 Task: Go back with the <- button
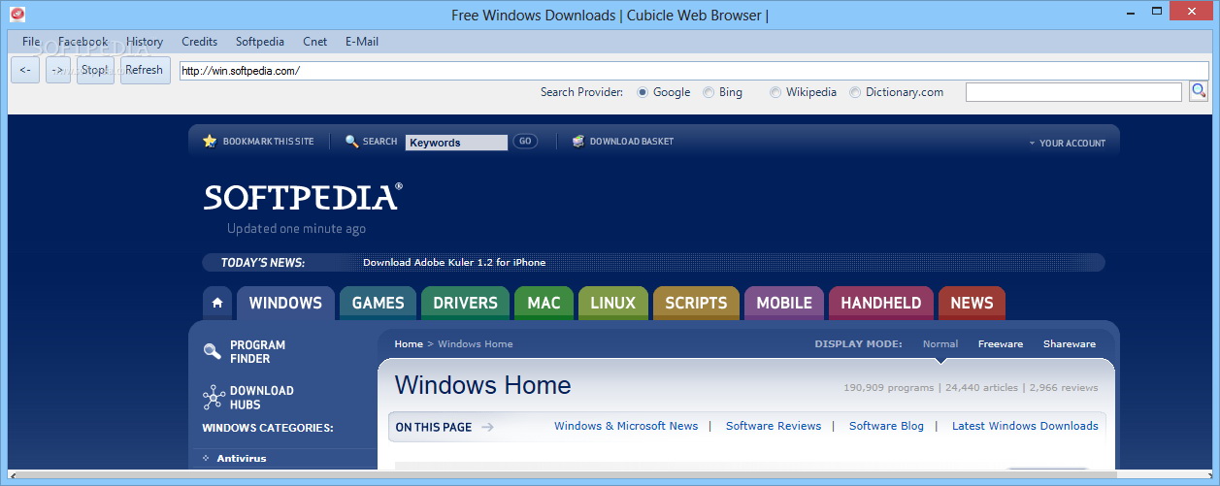point(25,70)
